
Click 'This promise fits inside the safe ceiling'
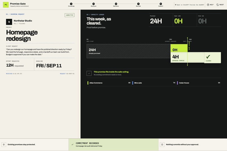[x=111, y=72]
